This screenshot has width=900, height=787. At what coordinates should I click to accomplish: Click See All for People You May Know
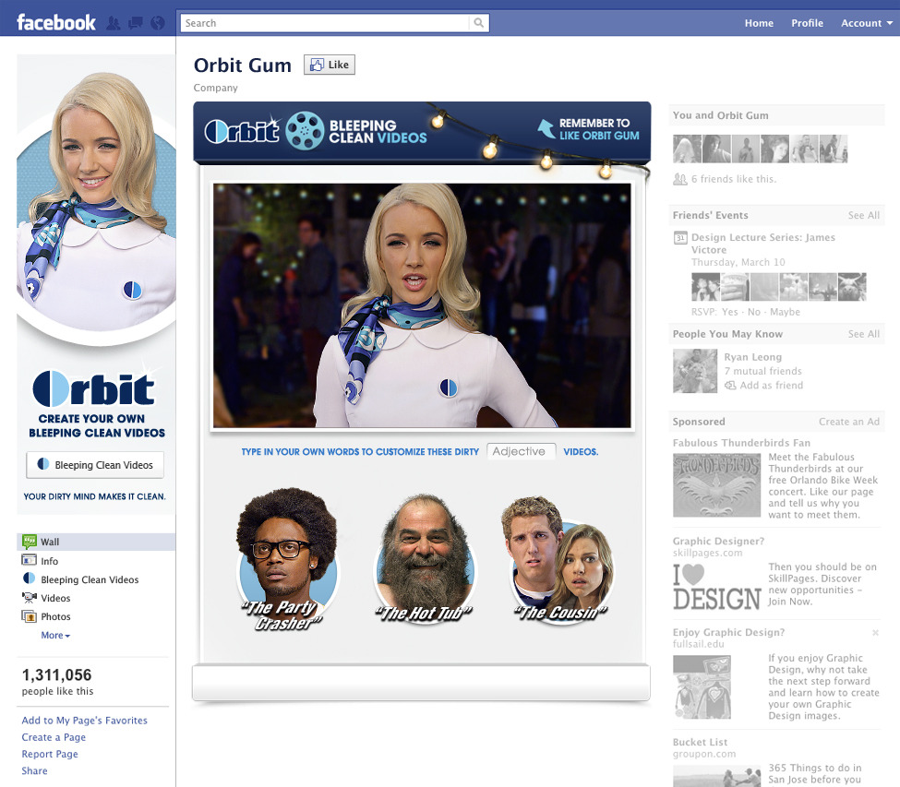863,334
